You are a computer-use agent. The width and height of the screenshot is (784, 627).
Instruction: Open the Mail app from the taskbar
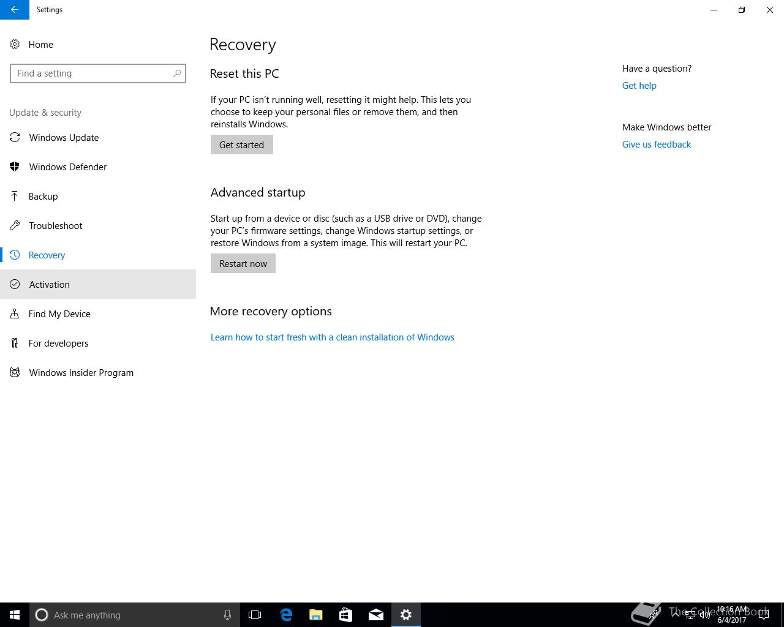pos(376,615)
